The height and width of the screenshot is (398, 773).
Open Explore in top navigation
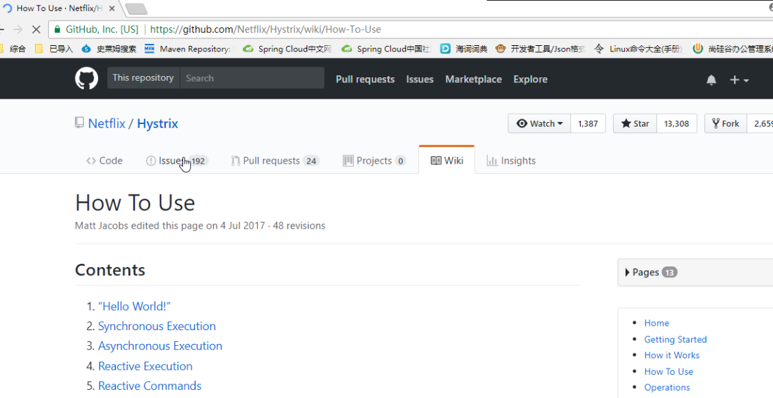pyautogui.click(x=530, y=79)
